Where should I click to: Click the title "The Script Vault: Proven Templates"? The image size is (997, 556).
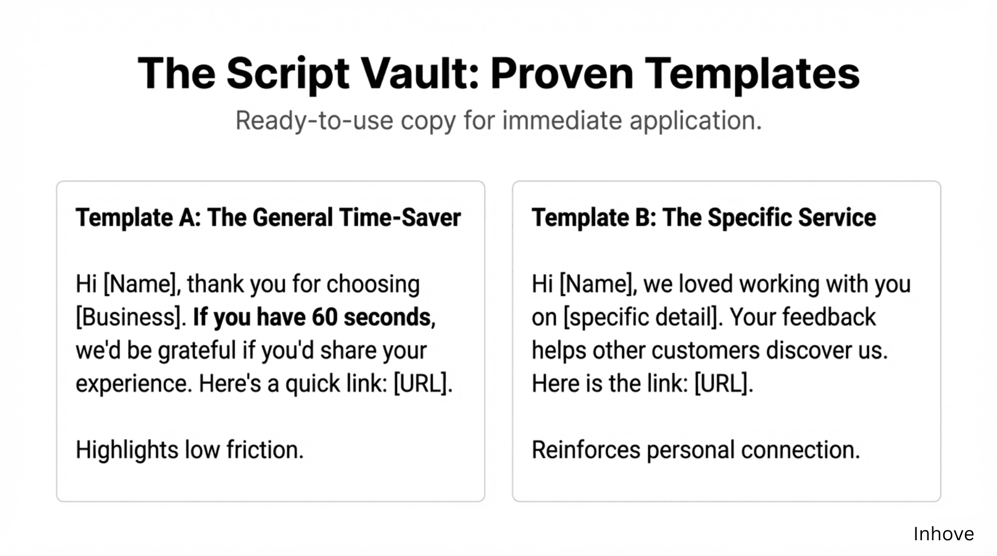[498, 73]
